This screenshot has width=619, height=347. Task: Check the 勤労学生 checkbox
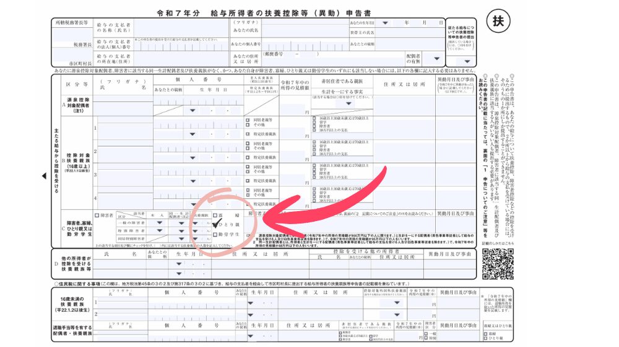click(x=214, y=235)
